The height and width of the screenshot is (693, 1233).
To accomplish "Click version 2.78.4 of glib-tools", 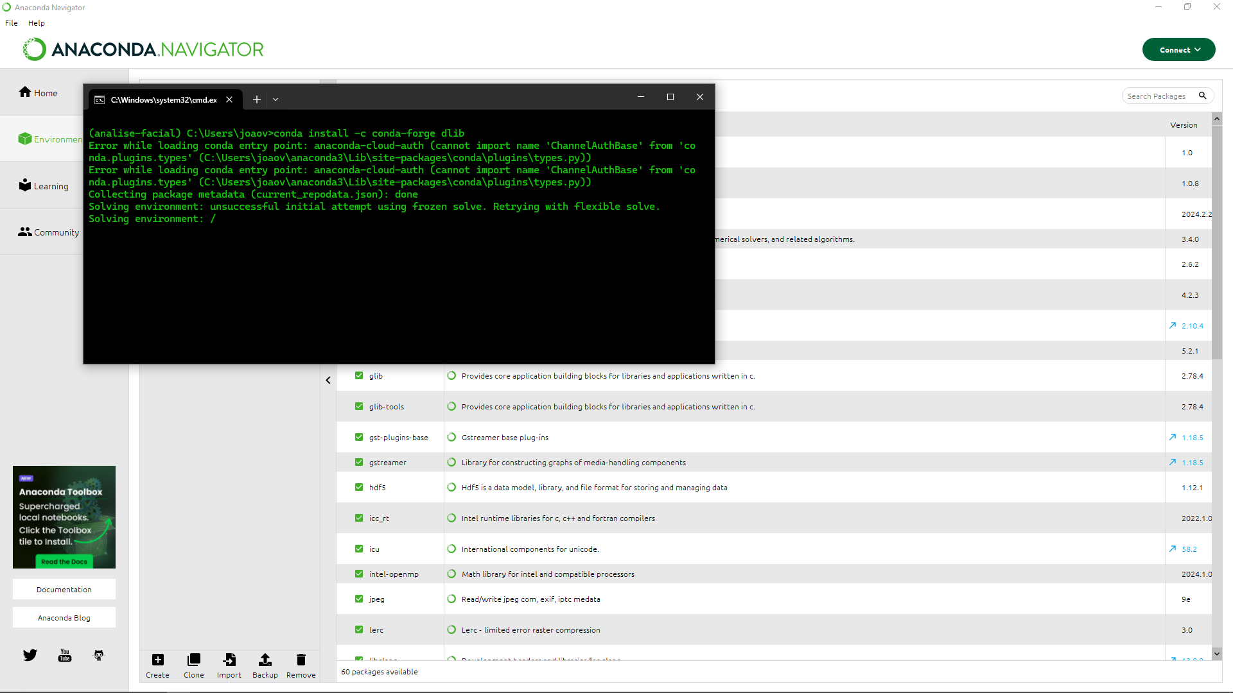I will tap(1192, 407).
